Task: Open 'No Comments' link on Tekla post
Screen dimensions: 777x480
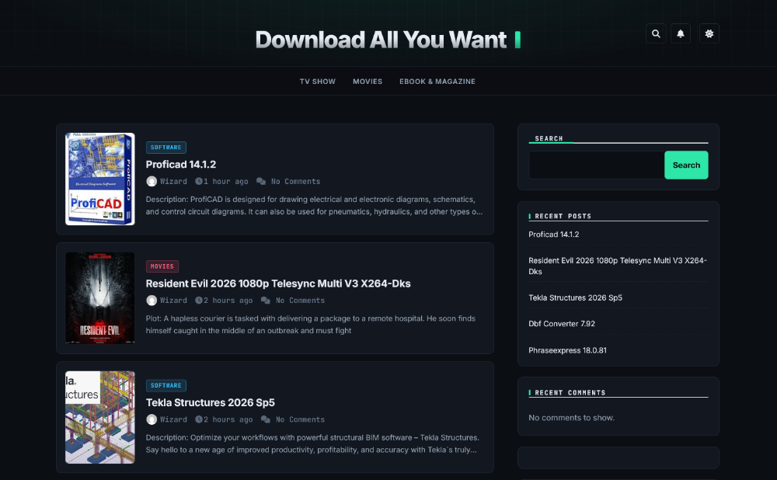Action: [300, 419]
